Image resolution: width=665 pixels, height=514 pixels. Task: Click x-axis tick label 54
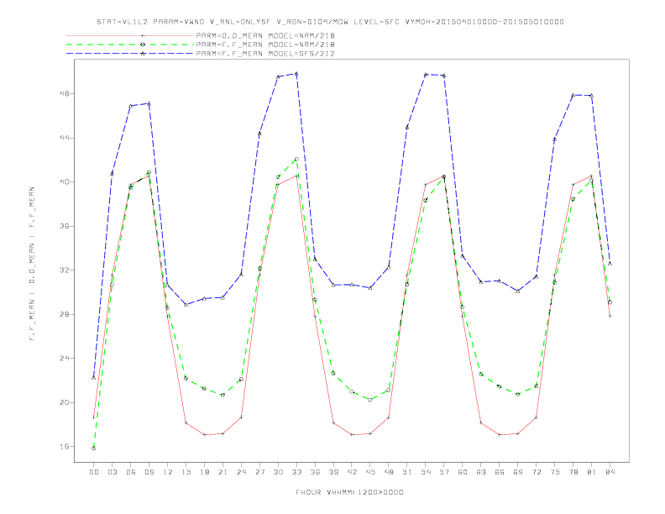click(426, 472)
